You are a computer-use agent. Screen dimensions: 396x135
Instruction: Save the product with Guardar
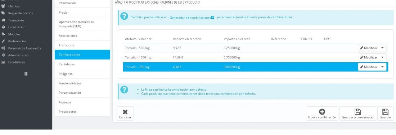pyautogui.click(x=386, y=114)
